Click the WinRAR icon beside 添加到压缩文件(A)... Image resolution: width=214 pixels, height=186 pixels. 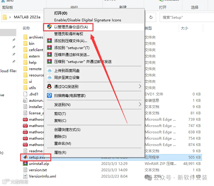[x=49, y=41]
